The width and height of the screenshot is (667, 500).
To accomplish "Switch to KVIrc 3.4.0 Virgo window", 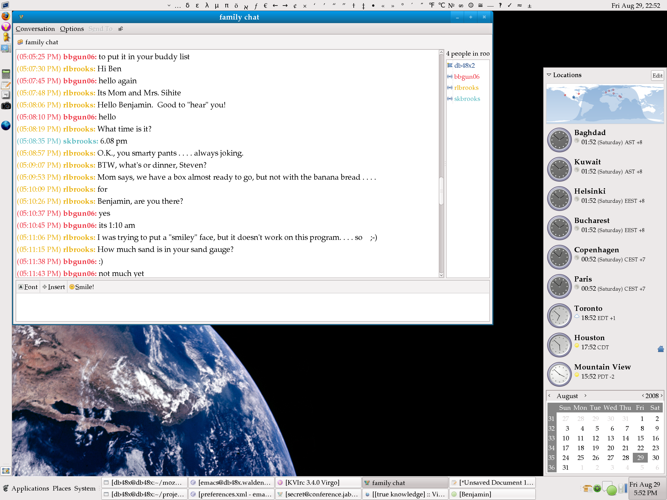I will 318,482.
